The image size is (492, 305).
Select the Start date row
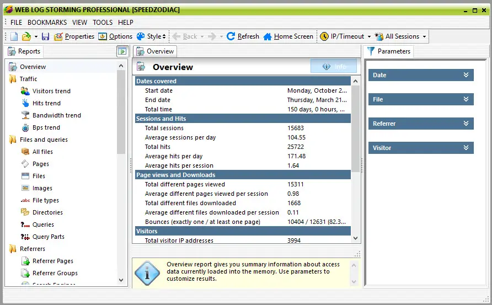click(x=243, y=90)
